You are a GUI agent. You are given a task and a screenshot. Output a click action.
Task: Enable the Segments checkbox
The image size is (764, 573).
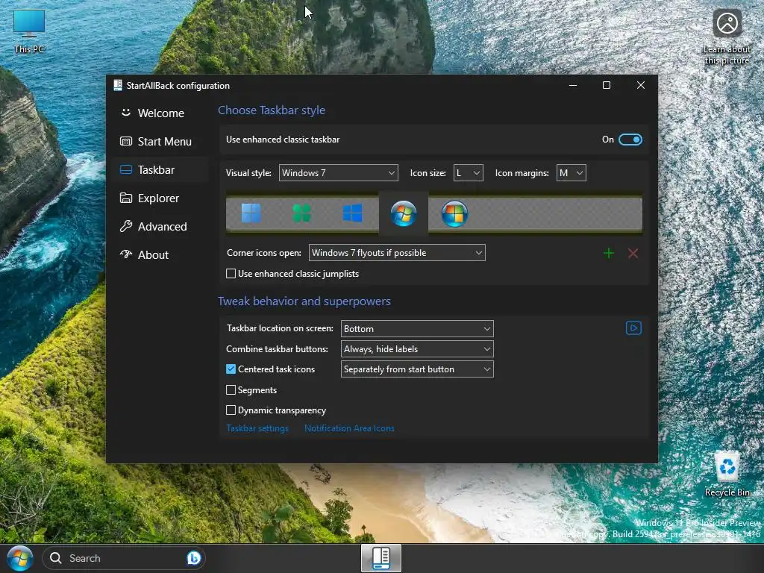(x=231, y=389)
